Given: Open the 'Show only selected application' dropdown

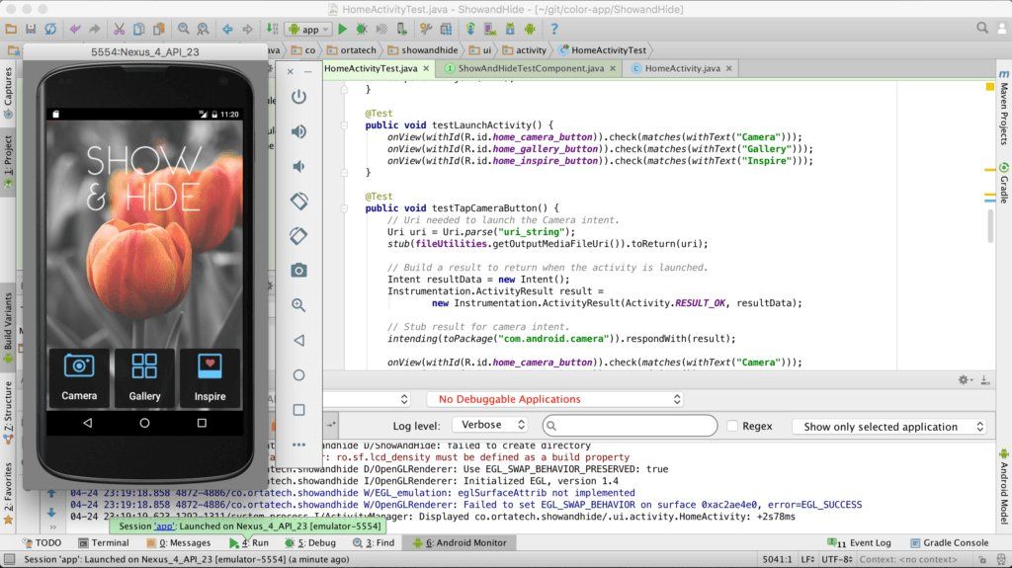Looking at the screenshot, I should (x=888, y=427).
